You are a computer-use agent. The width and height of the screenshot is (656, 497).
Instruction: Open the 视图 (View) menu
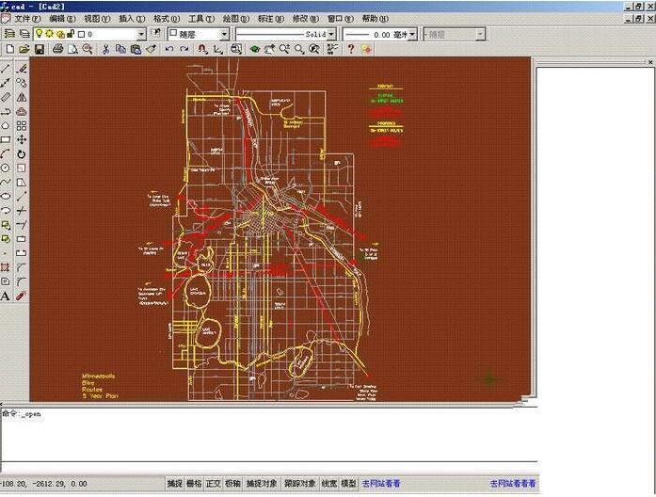[x=97, y=19]
